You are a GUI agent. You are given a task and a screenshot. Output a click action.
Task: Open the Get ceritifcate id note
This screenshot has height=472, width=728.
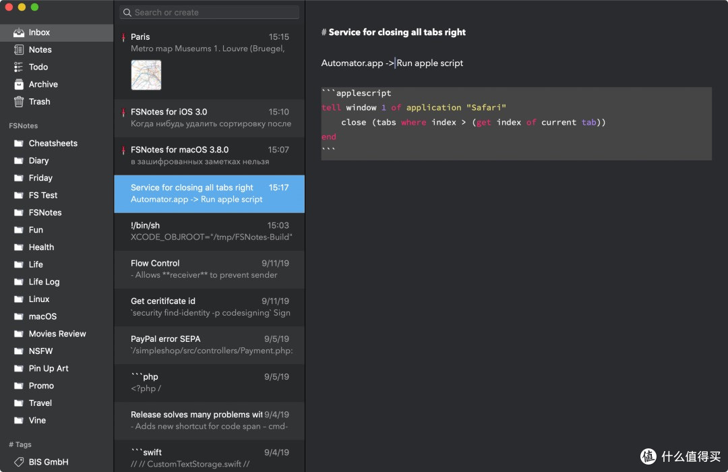click(x=210, y=307)
